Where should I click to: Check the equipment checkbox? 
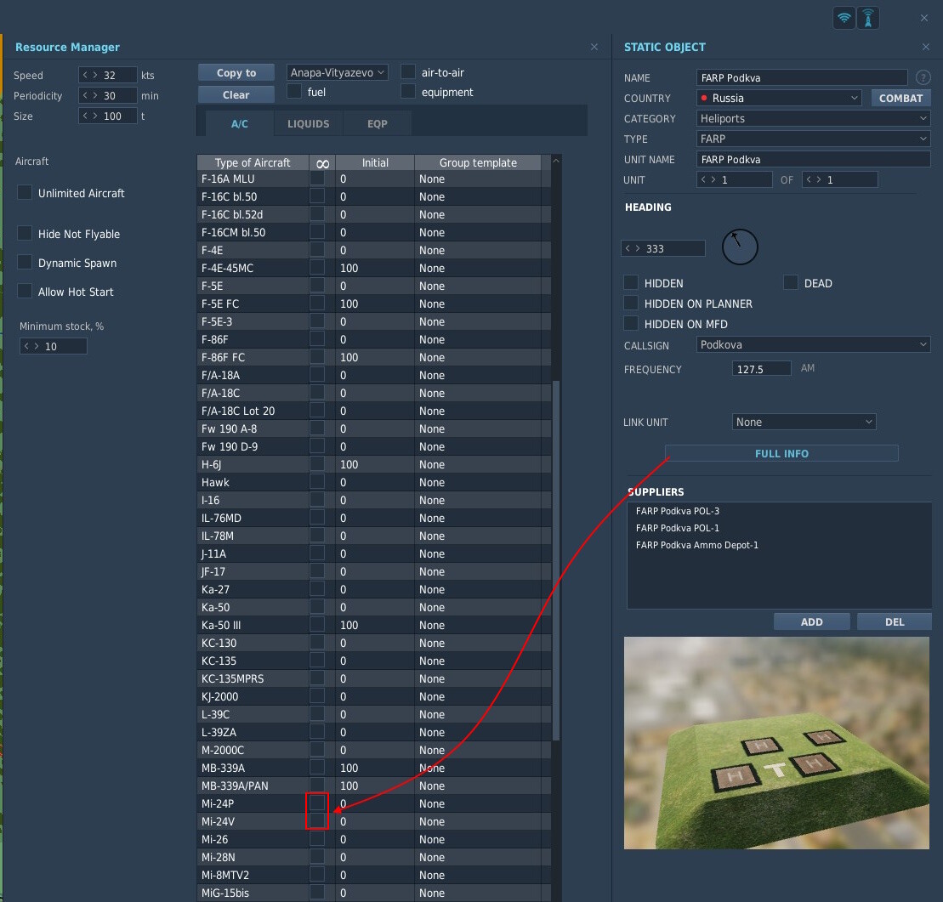pyautogui.click(x=408, y=92)
